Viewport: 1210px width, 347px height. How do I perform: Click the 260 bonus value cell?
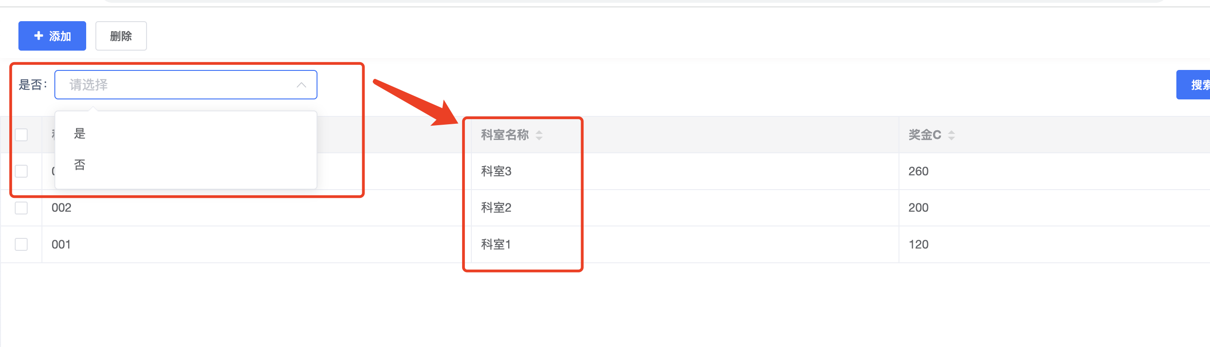coord(918,171)
